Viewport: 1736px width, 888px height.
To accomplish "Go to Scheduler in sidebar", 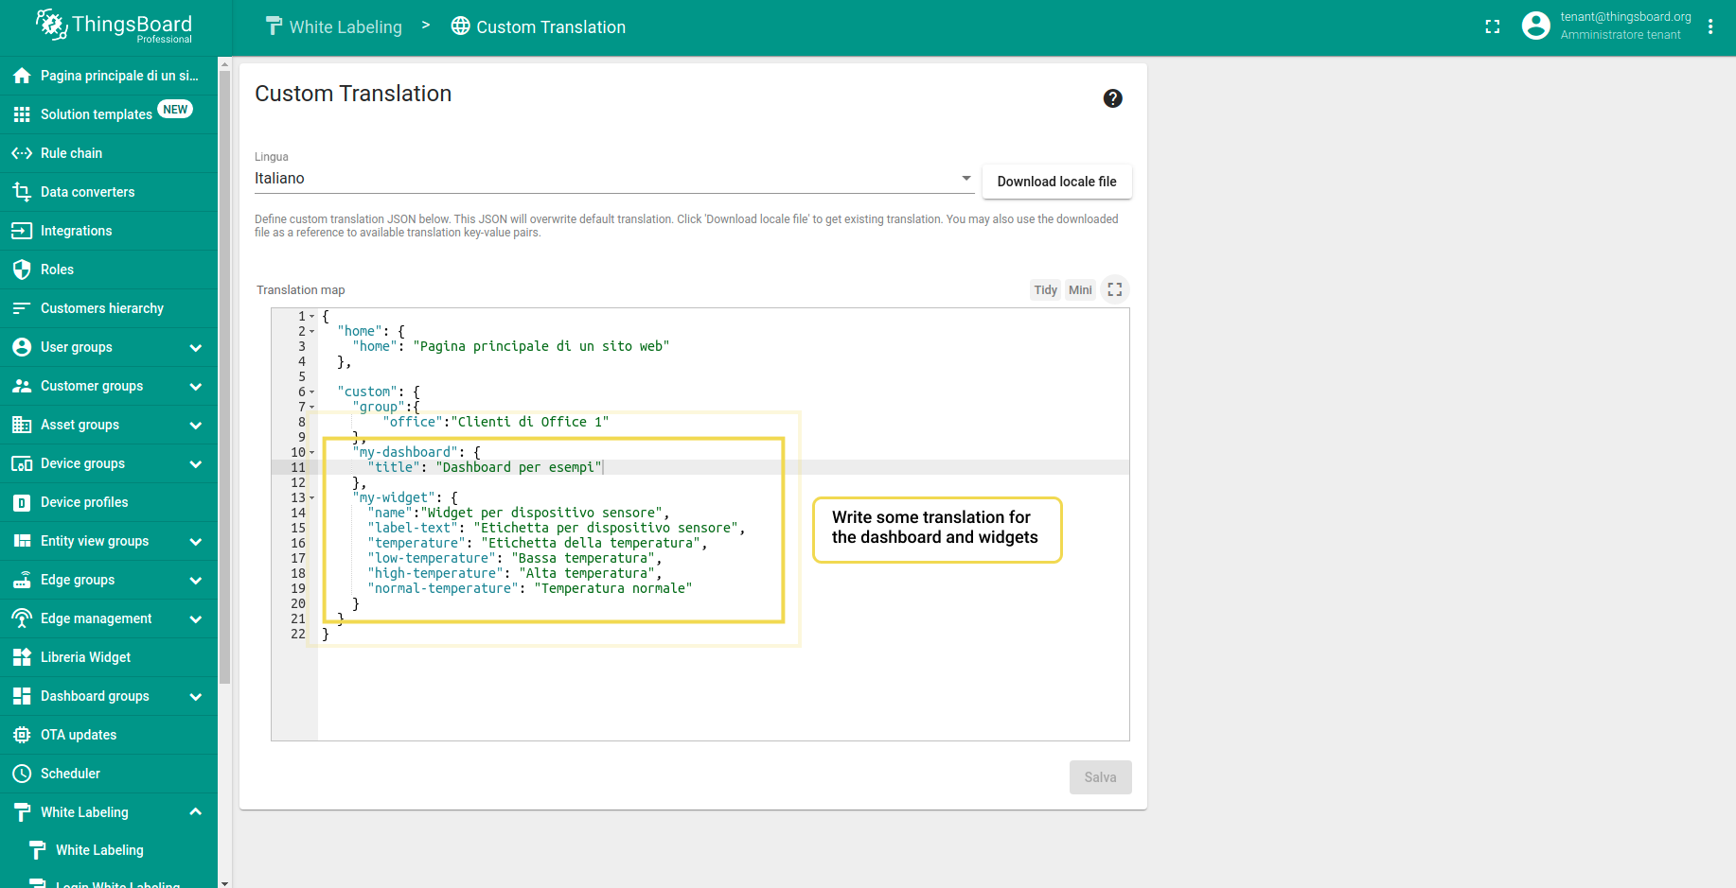I will coord(70,774).
